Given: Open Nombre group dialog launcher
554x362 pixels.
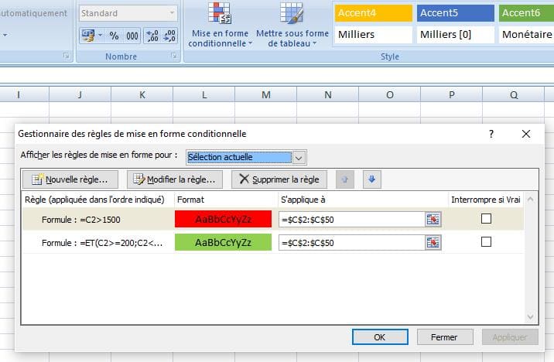Looking at the screenshot, I should tap(174, 56).
